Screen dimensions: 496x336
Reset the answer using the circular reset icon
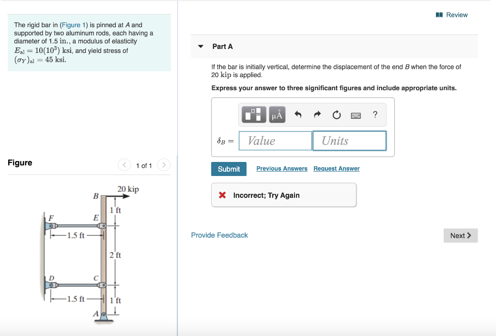[336, 114]
